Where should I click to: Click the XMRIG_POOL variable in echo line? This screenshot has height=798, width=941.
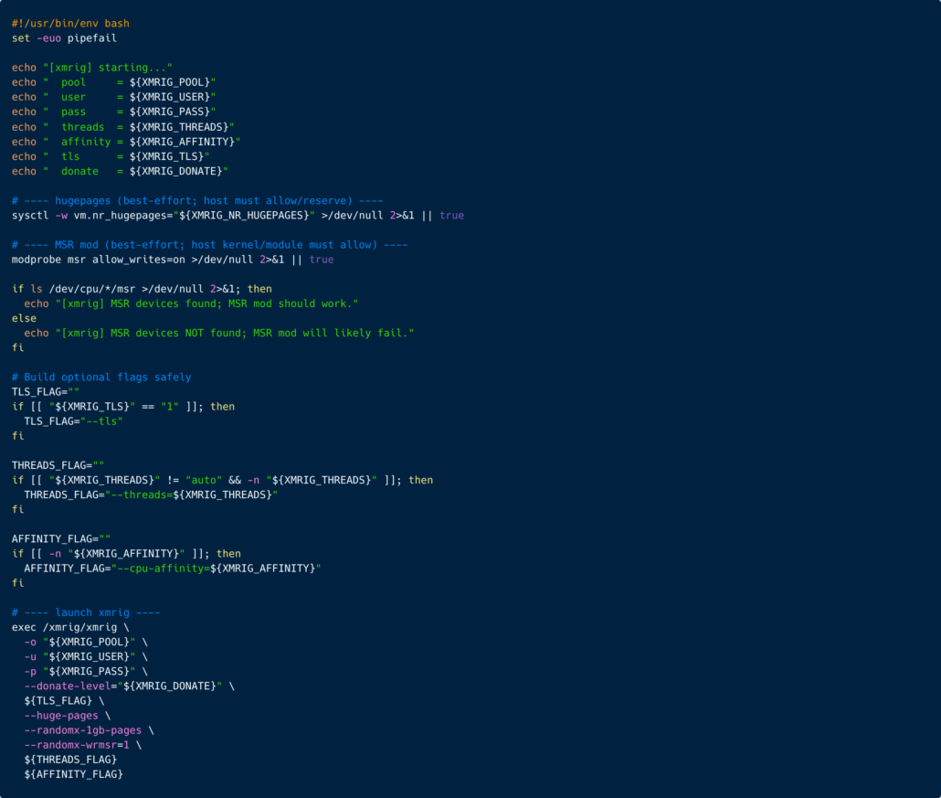pyautogui.click(x=172, y=82)
